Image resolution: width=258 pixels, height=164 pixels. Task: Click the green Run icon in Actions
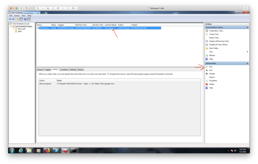(x=207, y=66)
